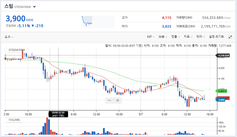Open the STEEM/KRW market selector arrow

pyautogui.click(x=34, y=7)
